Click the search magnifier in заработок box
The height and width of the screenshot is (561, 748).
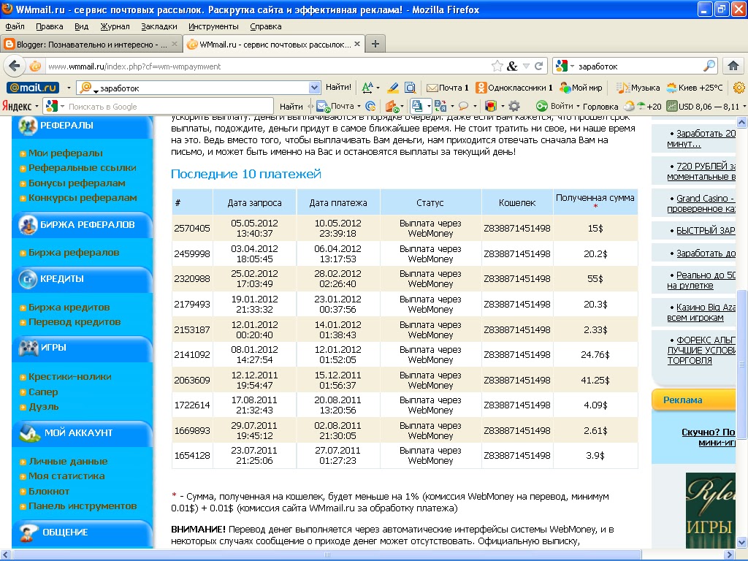[x=709, y=66]
